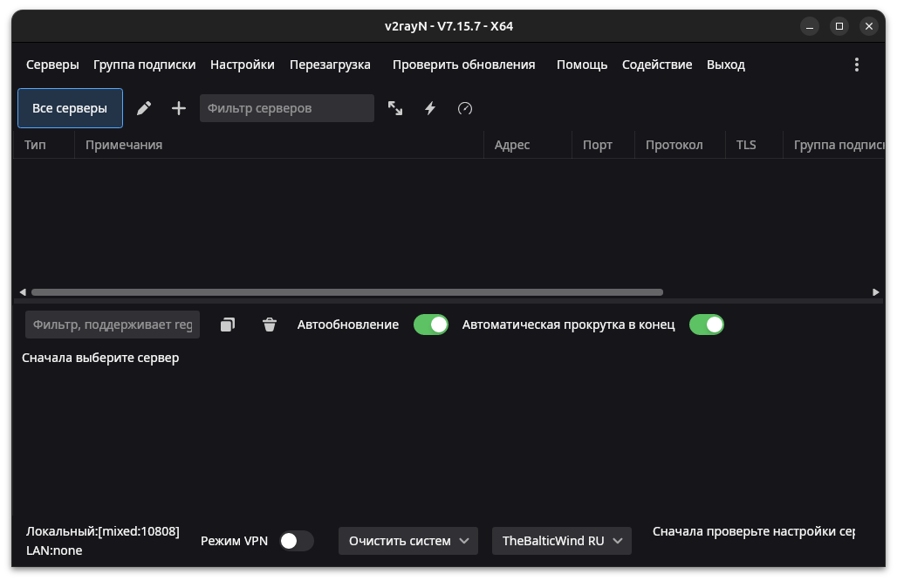The width and height of the screenshot is (897, 581).
Task: Click the speedometer speed test icon
Action: [465, 108]
